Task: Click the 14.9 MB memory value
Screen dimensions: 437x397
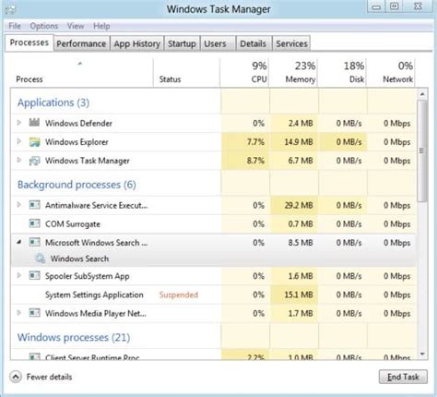Action: coord(299,142)
